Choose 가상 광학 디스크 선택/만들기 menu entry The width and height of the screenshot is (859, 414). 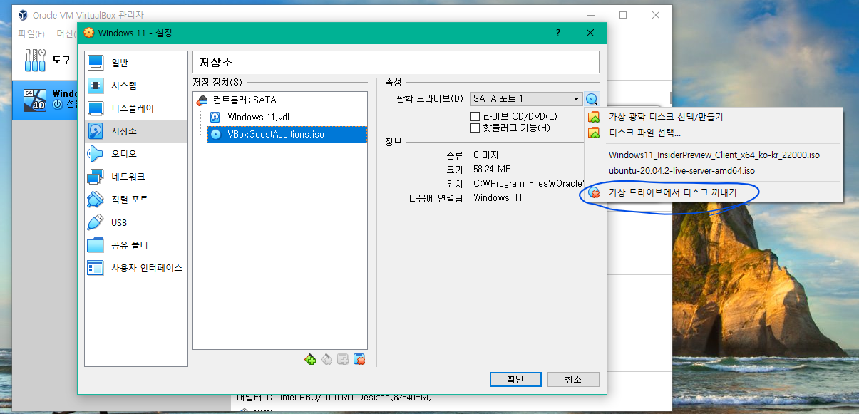coord(714,117)
